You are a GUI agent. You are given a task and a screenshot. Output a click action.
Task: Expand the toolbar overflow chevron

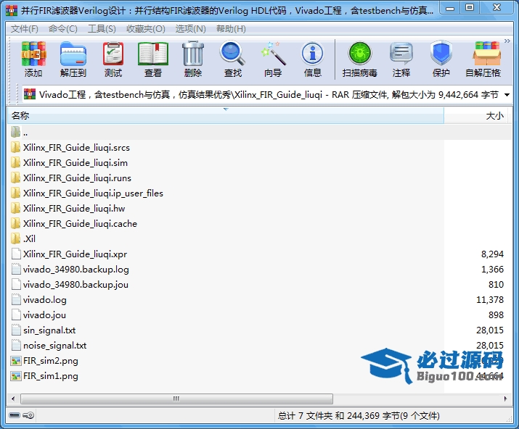[x=507, y=41]
